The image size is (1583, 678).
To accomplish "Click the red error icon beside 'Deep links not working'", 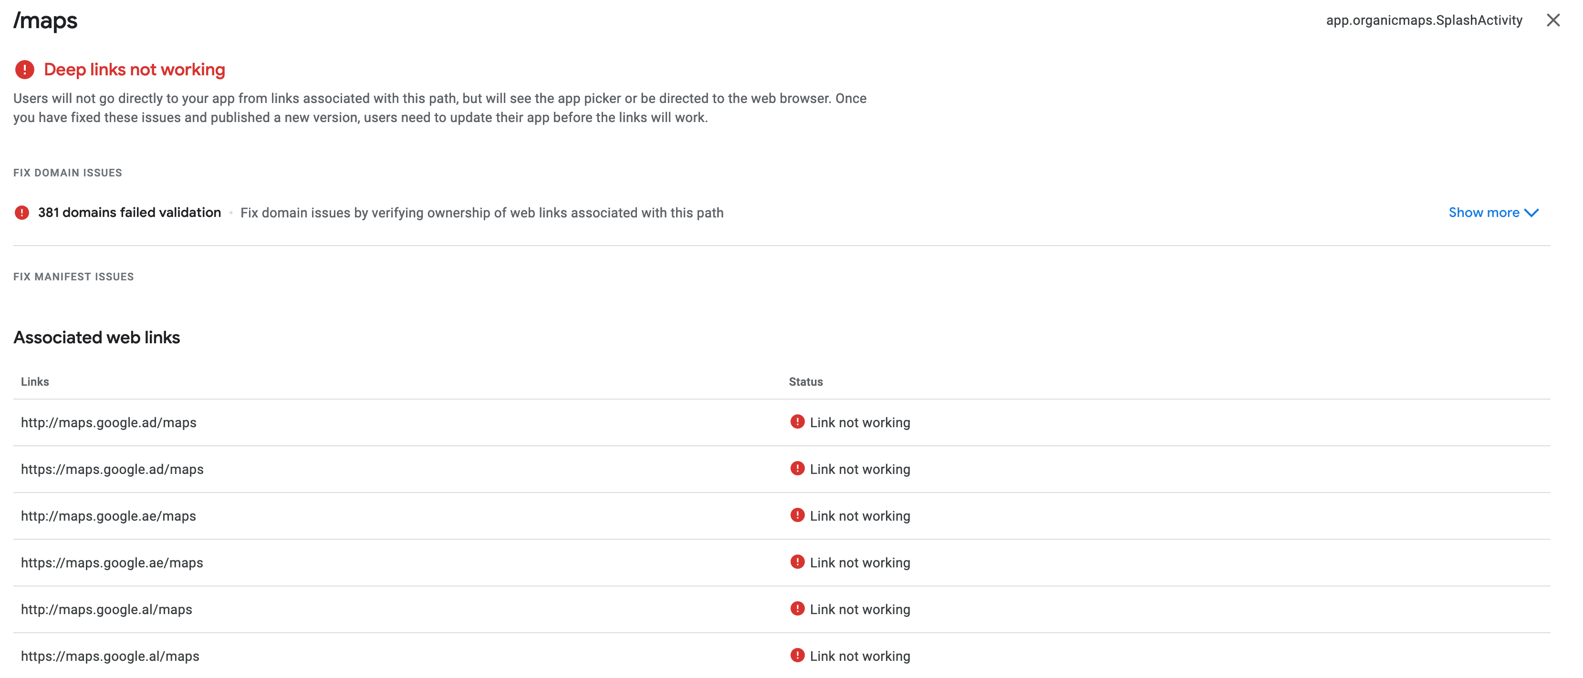I will coord(24,70).
